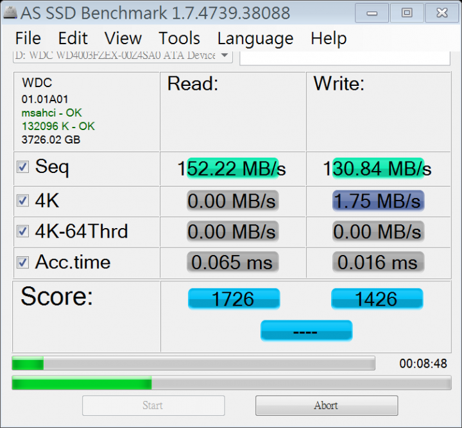Close the AS SSD Benchmark window
462x428 pixels.
pos(442,13)
